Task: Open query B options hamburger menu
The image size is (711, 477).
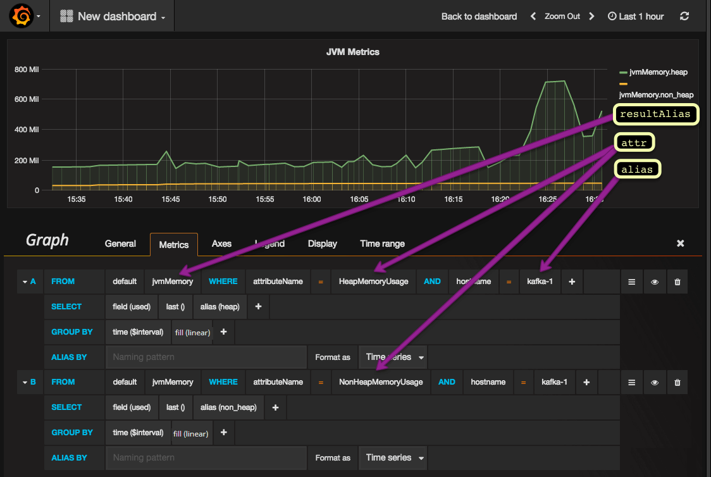Action: tap(632, 382)
